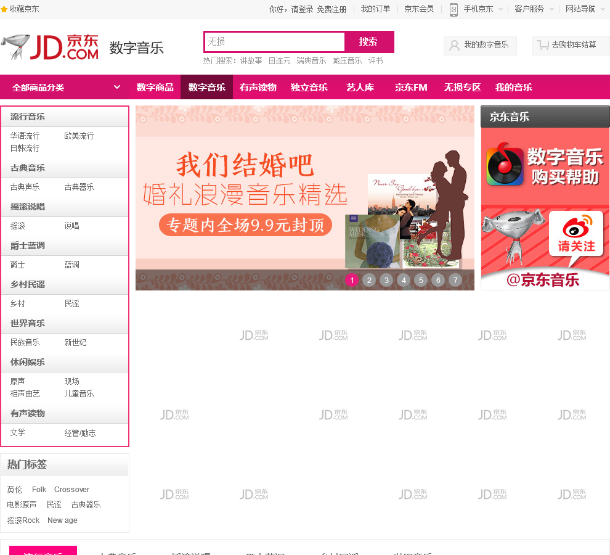Select 爵士 category link
The height and width of the screenshot is (555, 610).
pyautogui.click(x=17, y=265)
